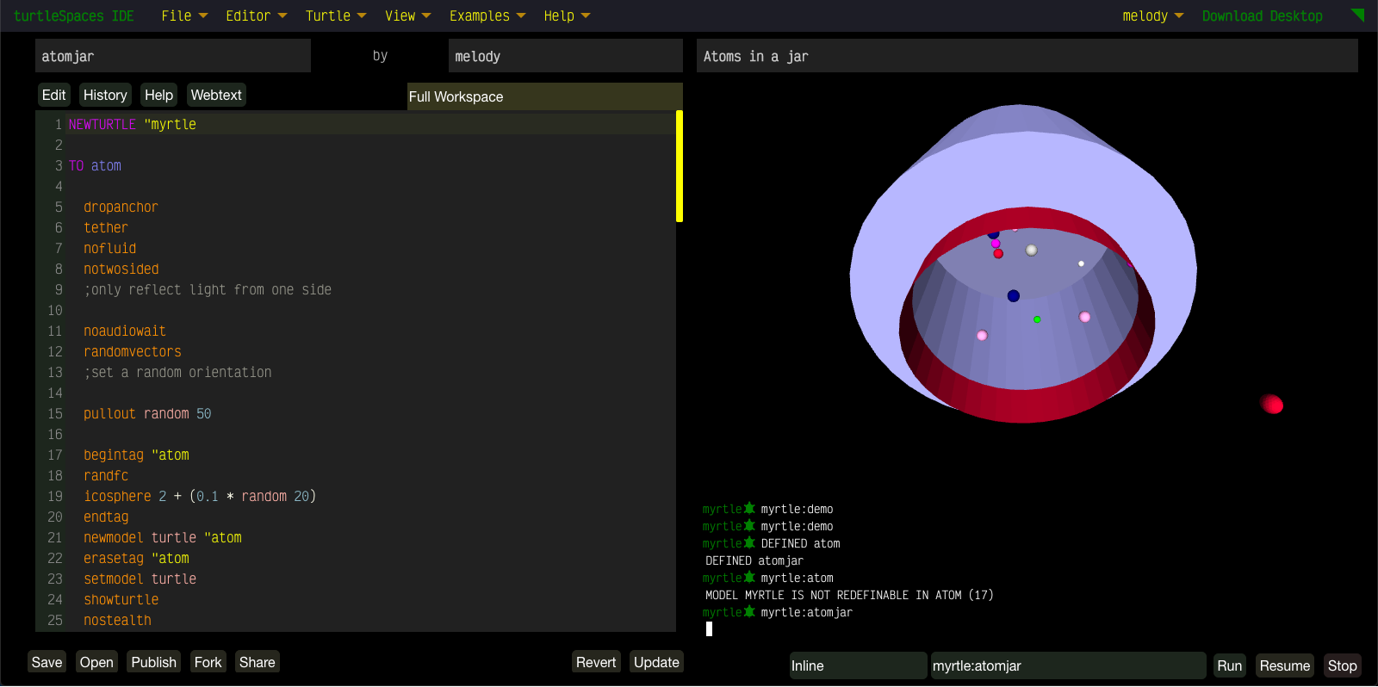
Task: Click the yellow editor scrollbar
Action: coord(680,166)
